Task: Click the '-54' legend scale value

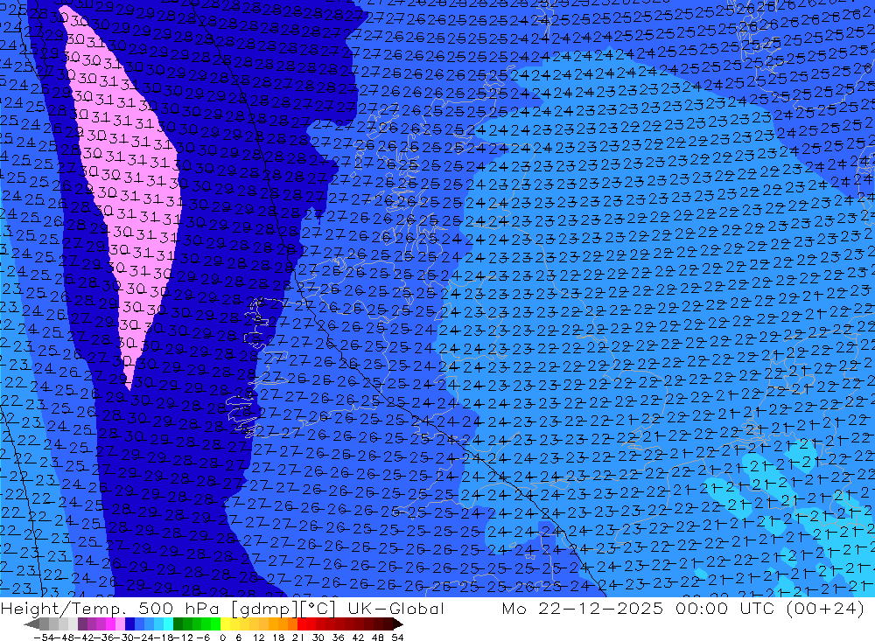Action: pos(44,638)
